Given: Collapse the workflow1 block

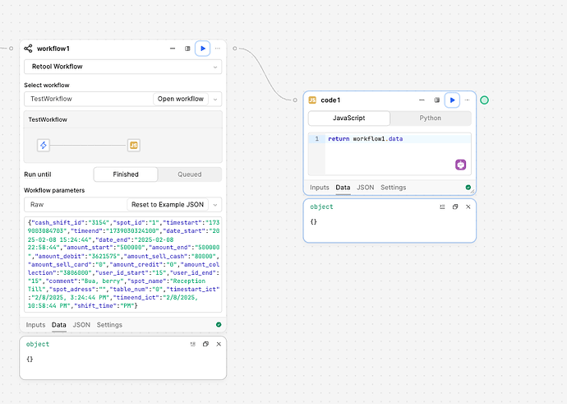Looking at the screenshot, I should pyautogui.click(x=173, y=49).
